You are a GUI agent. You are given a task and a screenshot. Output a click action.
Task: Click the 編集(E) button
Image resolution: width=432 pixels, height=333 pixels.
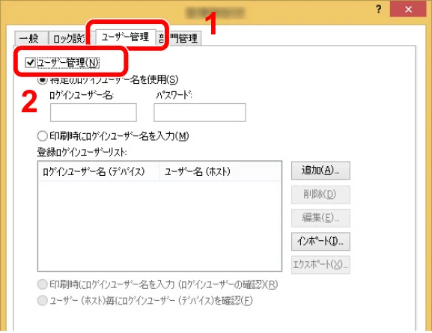[320, 218]
